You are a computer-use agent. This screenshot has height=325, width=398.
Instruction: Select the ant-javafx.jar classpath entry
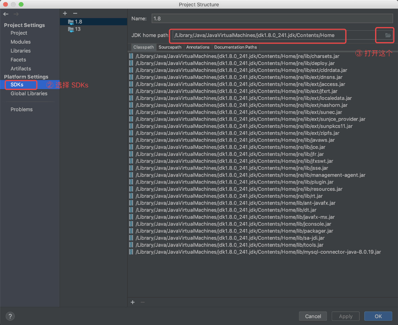[x=236, y=203]
